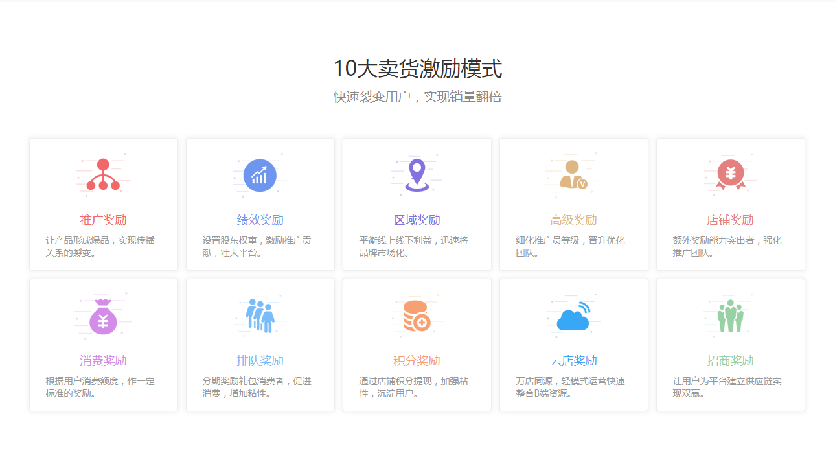835x449 pixels.
Task: Click the 云店奖励 cloud icon
Action: click(x=573, y=316)
